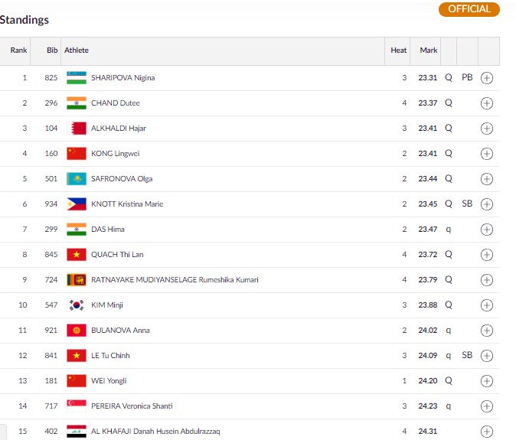Viewport: 516px width, 440px height.
Task: Click plus icon in DAS Hima row
Action: point(486,230)
